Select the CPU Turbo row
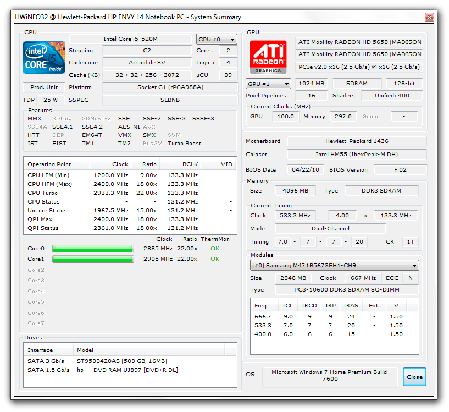 [130, 193]
